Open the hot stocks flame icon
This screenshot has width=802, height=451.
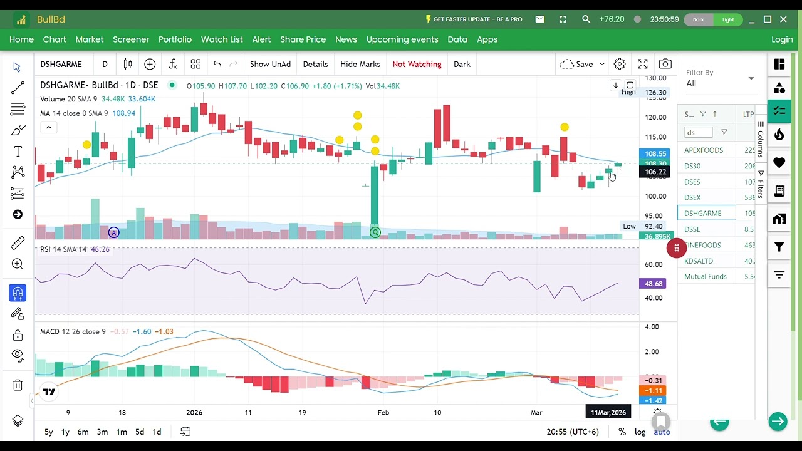(x=779, y=134)
